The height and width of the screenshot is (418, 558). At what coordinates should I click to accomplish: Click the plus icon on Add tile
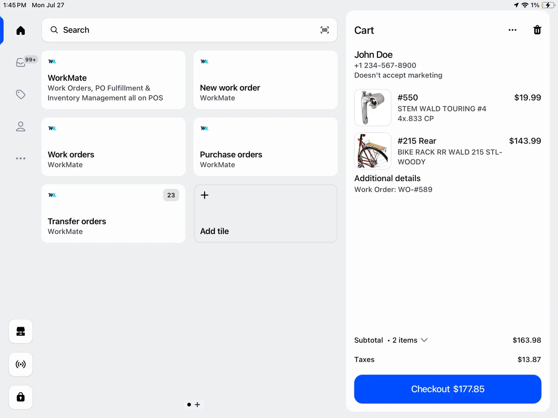[x=205, y=195]
